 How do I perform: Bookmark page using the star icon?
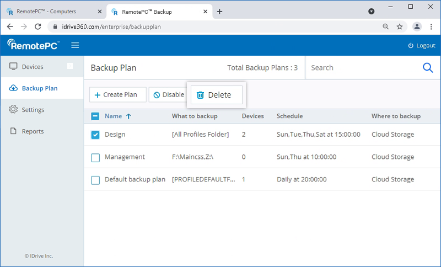click(400, 26)
